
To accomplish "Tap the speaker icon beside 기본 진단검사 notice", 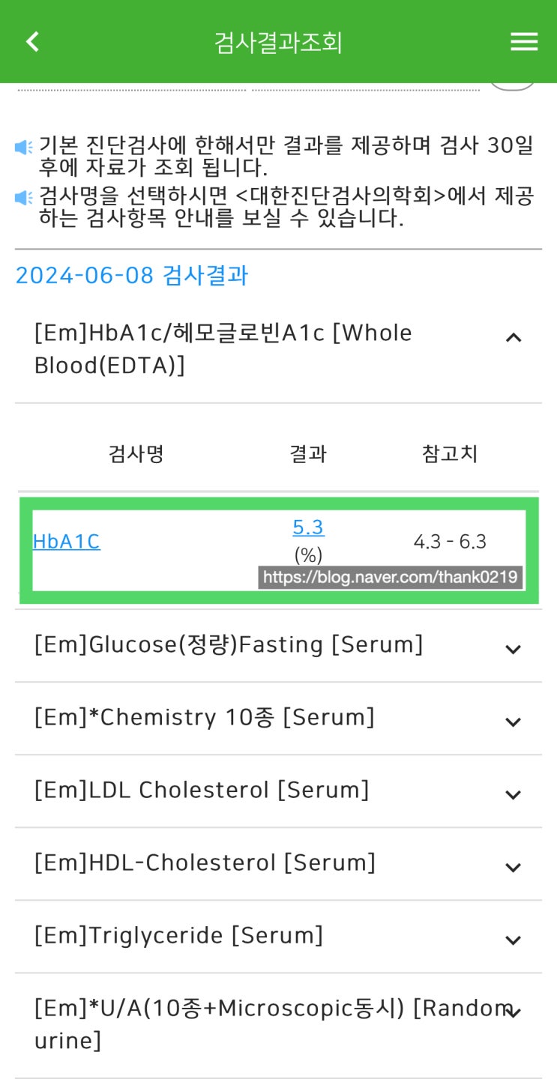I will click(24, 147).
